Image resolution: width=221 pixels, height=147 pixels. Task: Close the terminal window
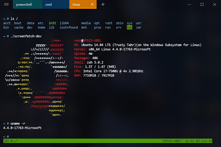click(x=214, y=4)
